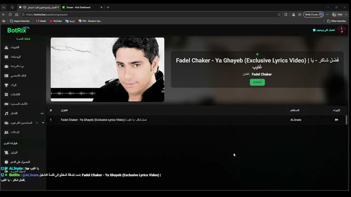
Task: Click the address bar URL field
Action: pos(151,15)
